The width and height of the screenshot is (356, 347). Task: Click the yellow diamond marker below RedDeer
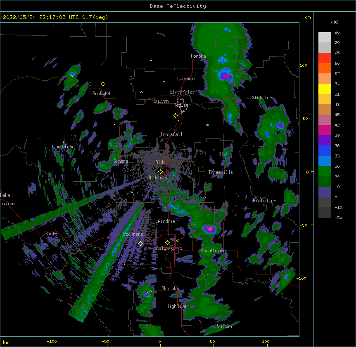[176, 116]
